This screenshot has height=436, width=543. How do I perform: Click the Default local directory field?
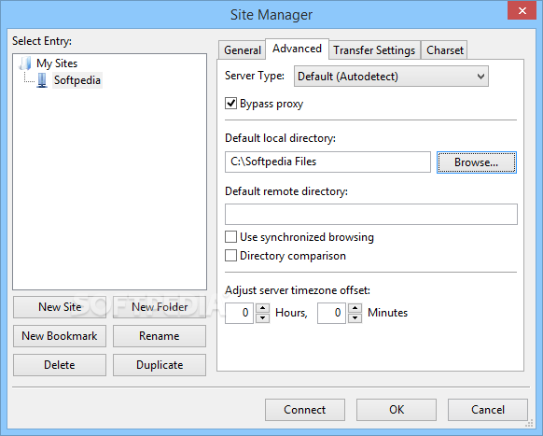(327, 162)
